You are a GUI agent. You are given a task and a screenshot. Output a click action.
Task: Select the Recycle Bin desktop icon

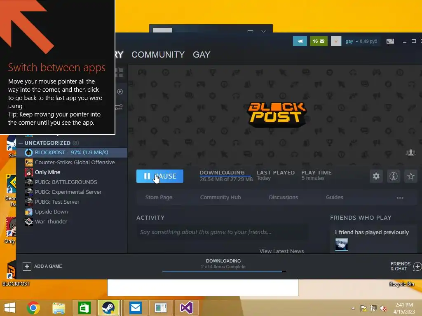click(x=402, y=284)
